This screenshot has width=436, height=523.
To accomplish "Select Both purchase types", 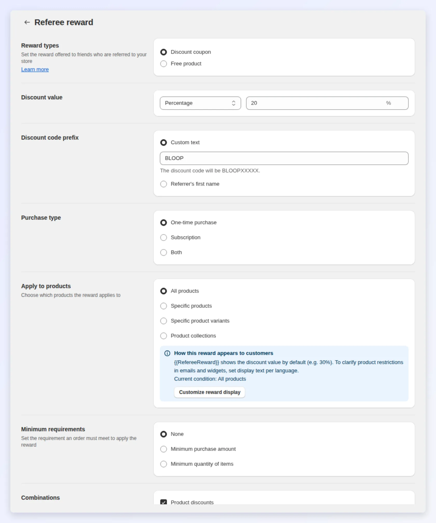I will click(163, 252).
